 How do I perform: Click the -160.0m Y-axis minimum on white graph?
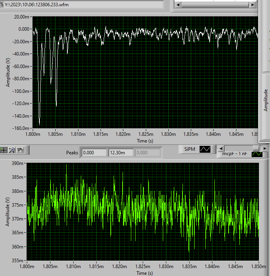[x=20, y=128]
